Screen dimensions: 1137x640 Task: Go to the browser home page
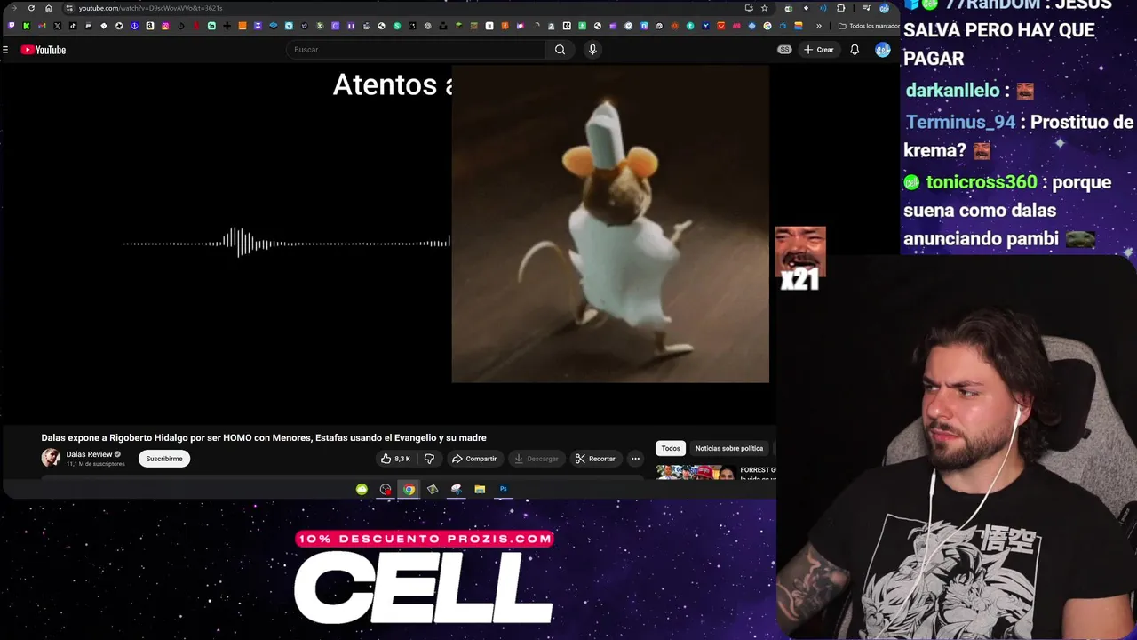coord(48,8)
